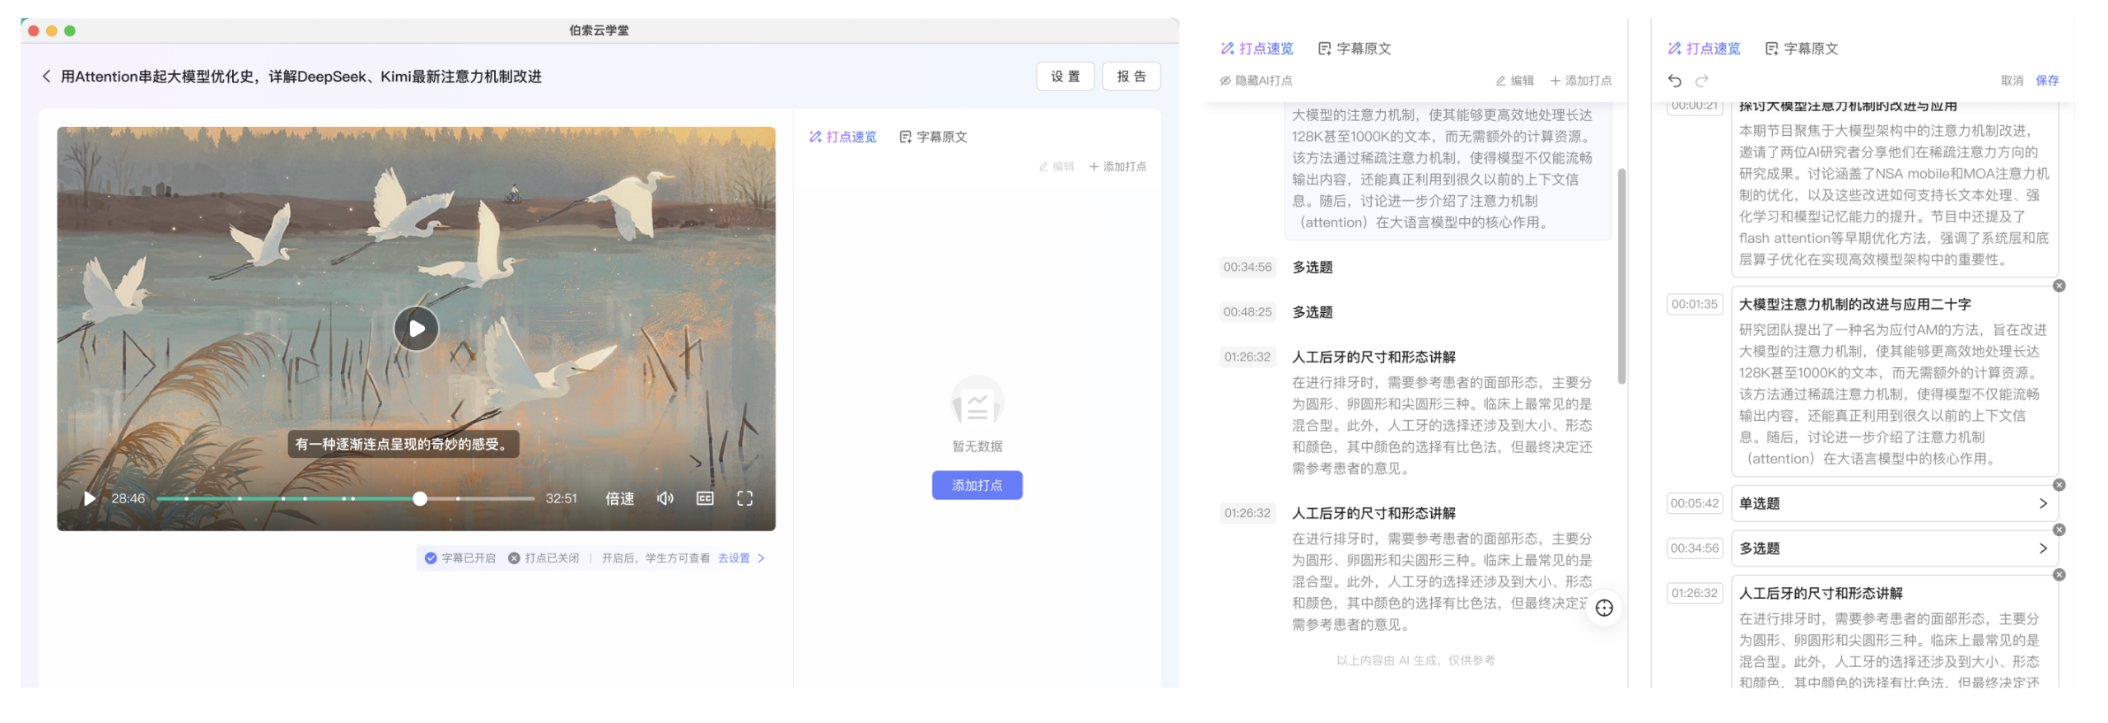Edit the timestamp field 01:26:32 in the right panel
The height and width of the screenshot is (723, 2108).
[x=1694, y=593]
